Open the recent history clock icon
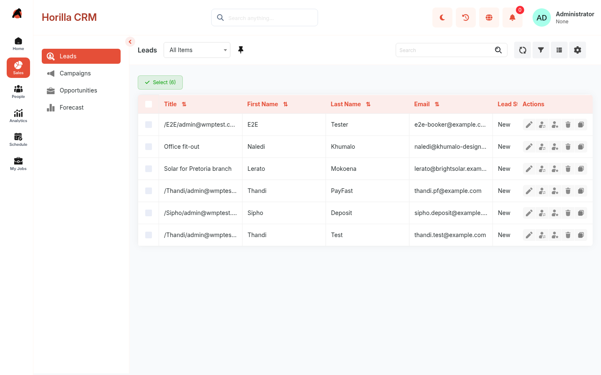601x375 pixels. point(466,17)
